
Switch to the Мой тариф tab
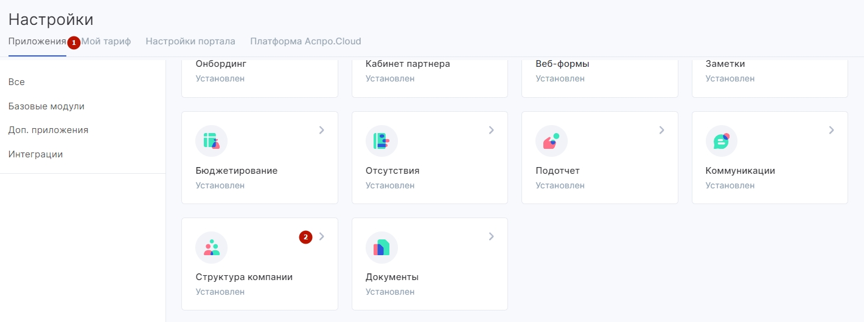tap(106, 41)
